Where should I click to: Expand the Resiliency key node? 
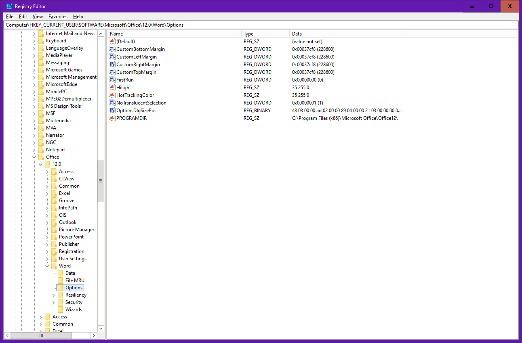coord(54,295)
